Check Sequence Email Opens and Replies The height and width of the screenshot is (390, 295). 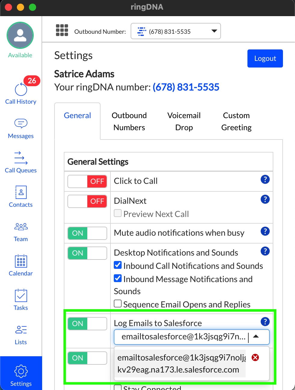coord(118,304)
